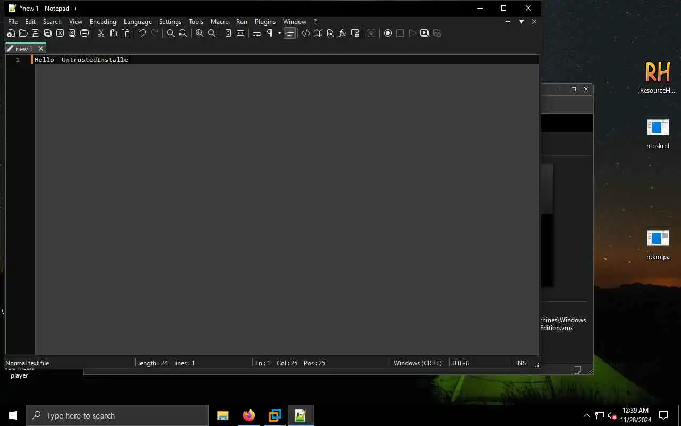Open the Edit menu
Image resolution: width=681 pixels, height=426 pixels.
30,22
